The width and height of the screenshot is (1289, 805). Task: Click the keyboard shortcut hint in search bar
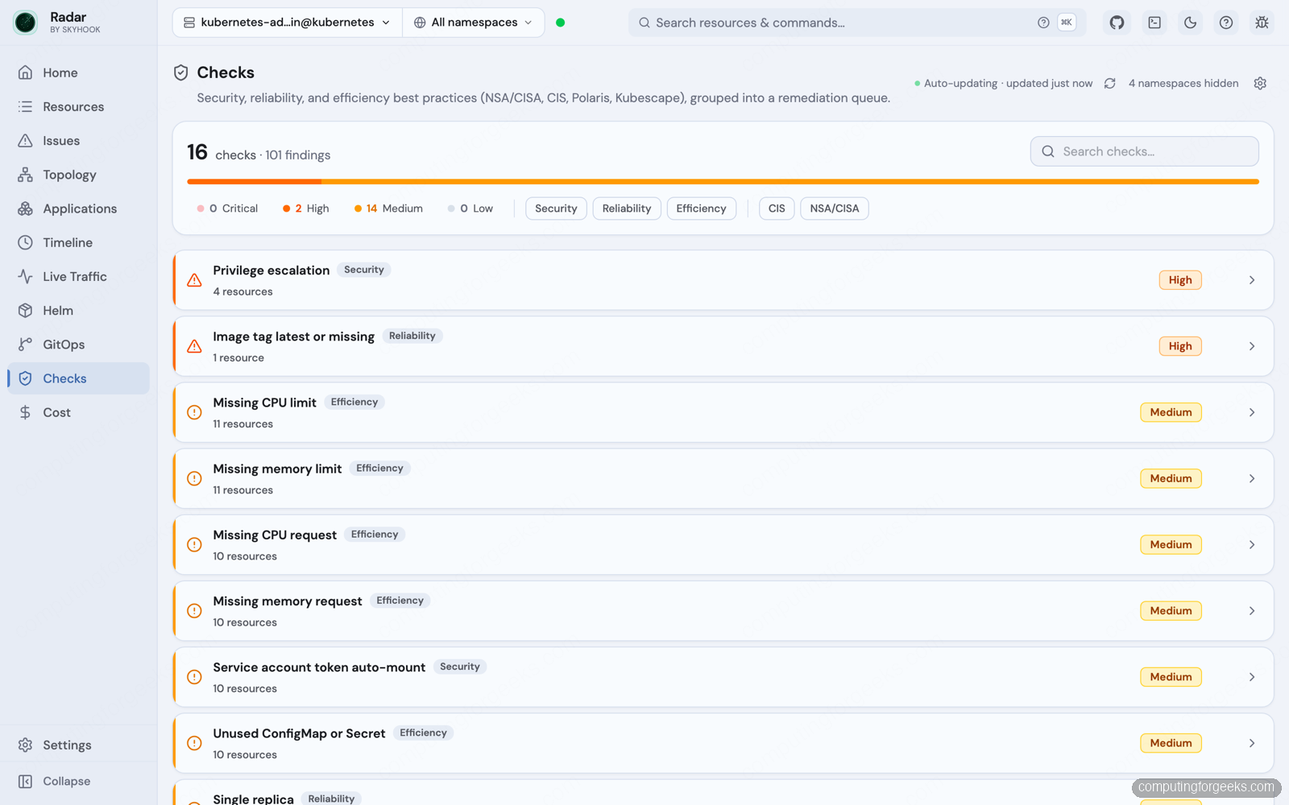point(1067,23)
